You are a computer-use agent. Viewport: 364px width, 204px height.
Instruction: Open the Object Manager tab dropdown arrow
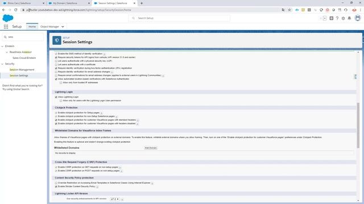click(63, 27)
